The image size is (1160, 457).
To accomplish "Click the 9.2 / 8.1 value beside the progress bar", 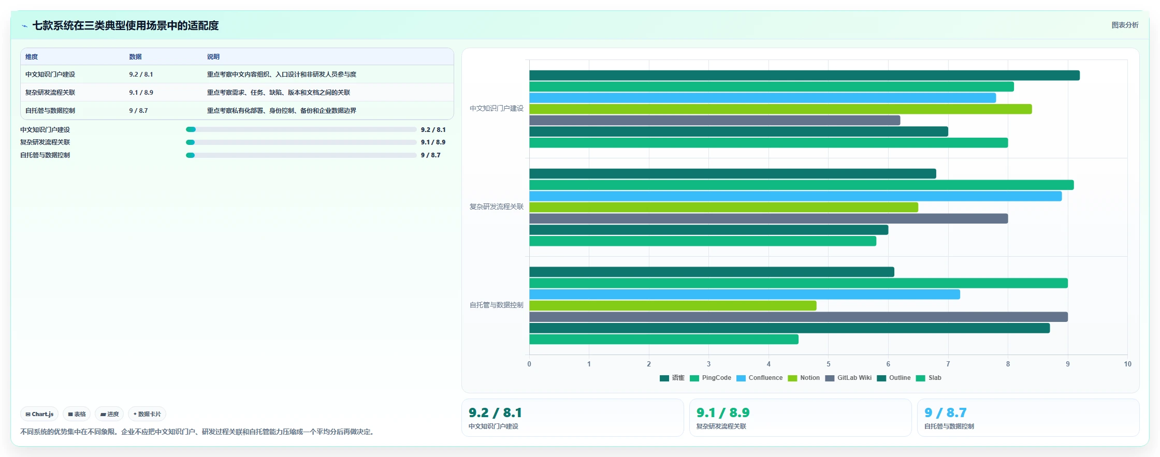I will pos(433,130).
